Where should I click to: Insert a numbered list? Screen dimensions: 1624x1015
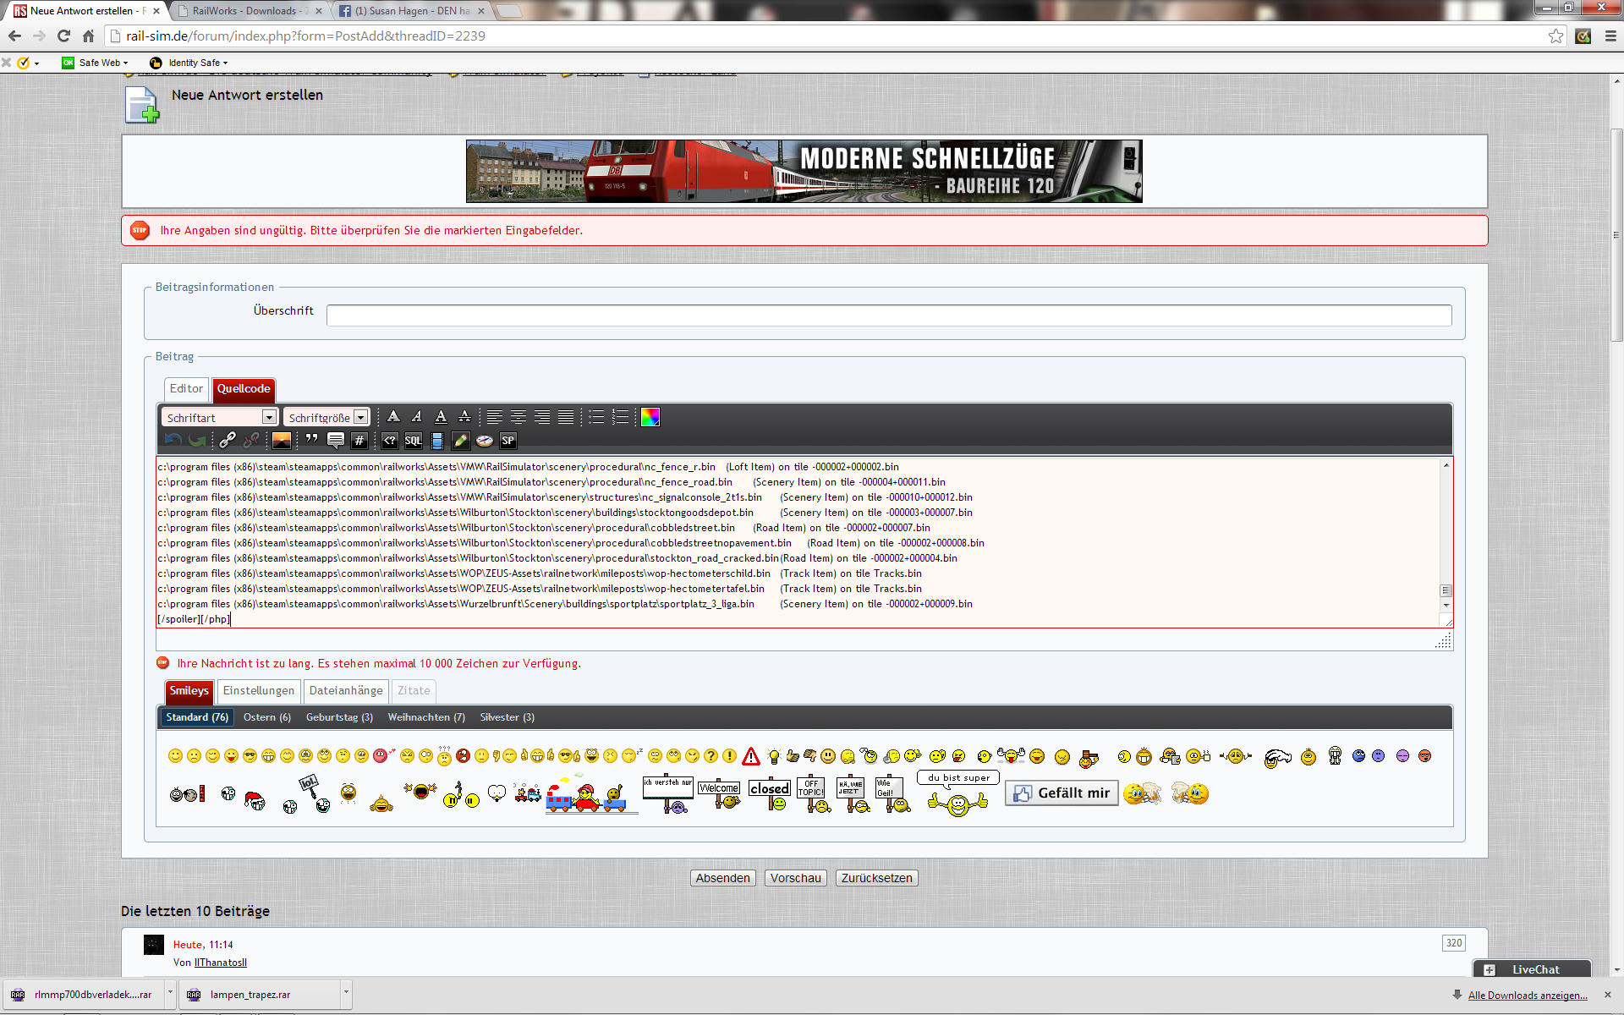pos(620,417)
